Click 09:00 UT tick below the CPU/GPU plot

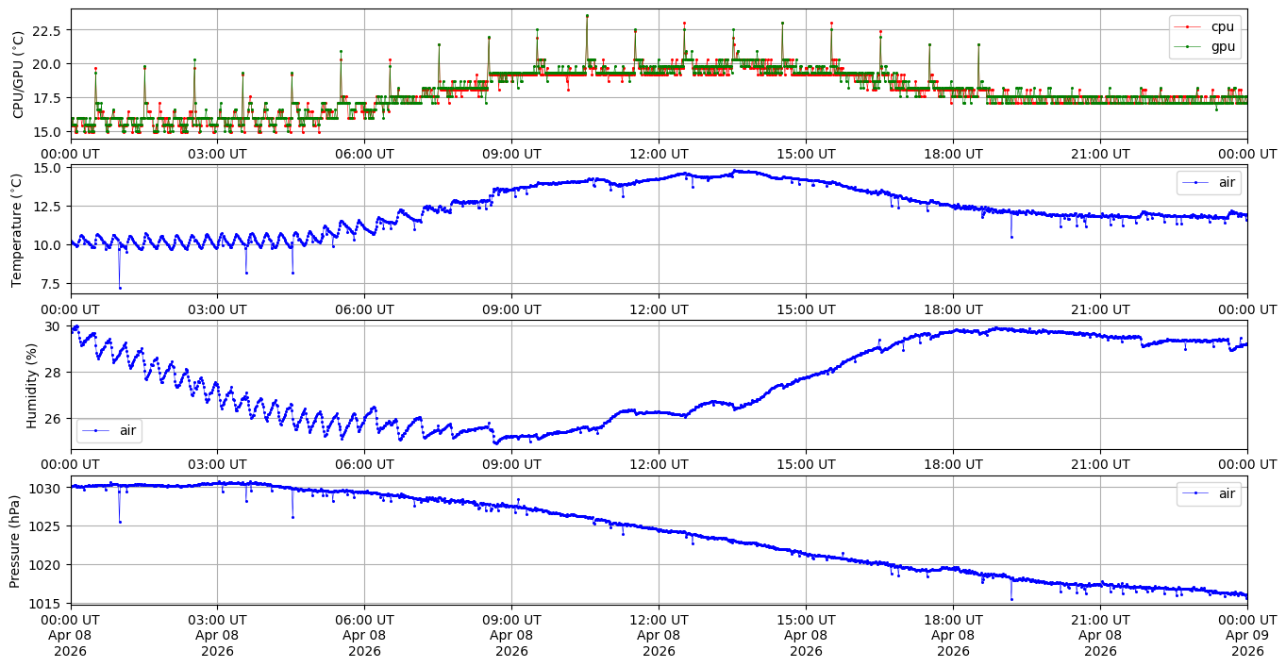tap(511, 154)
